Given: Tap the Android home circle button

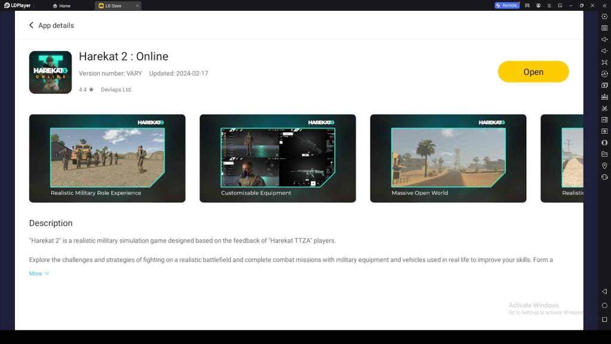Looking at the screenshot, I should (x=604, y=305).
